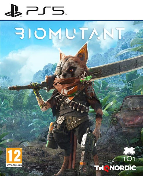Click the character's eye patch
The height and width of the screenshot is (176, 143).
tap(59, 70)
